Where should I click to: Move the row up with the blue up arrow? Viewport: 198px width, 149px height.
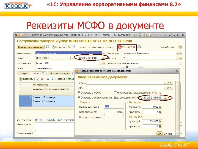pyautogui.click(x=48, y=79)
